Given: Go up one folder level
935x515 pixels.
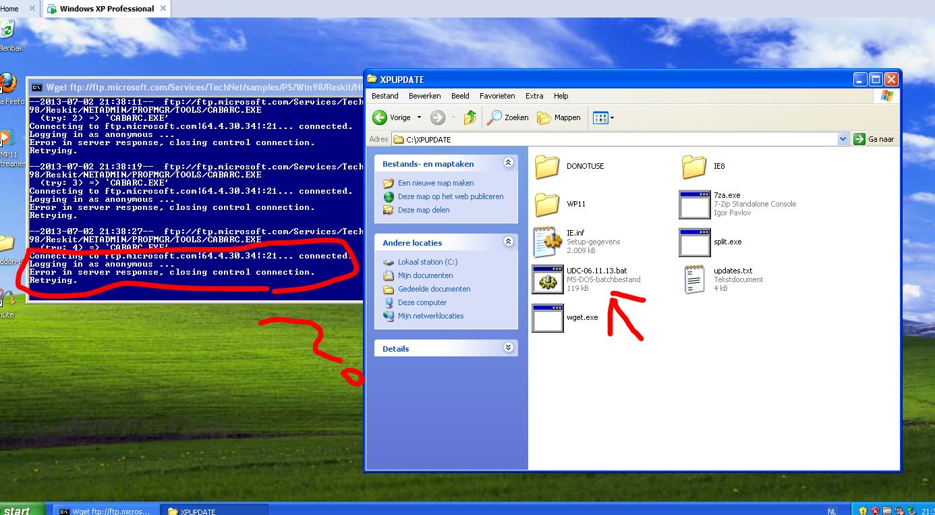Looking at the screenshot, I should tap(470, 117).
